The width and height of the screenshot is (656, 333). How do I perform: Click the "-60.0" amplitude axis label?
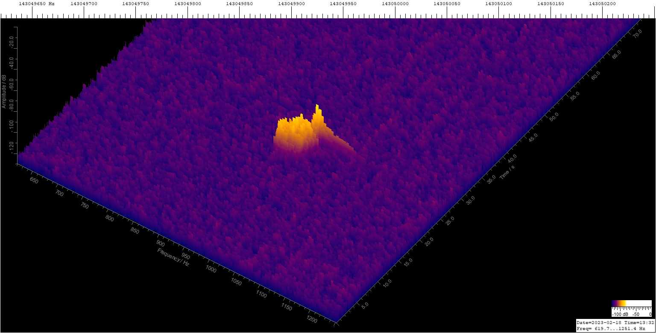pos(12,85)
